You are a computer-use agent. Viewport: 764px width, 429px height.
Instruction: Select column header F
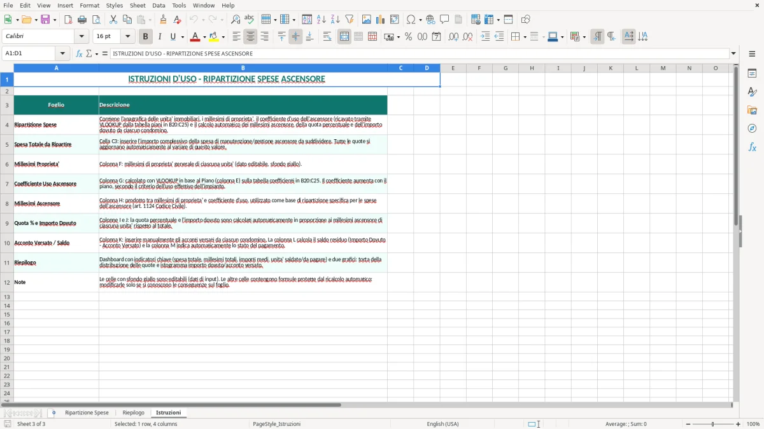click(x=479, y=68)
